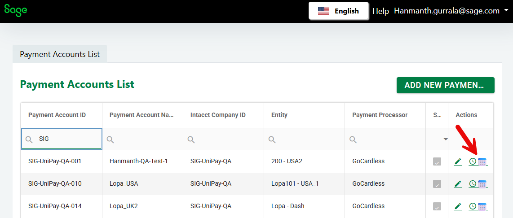The height and width of the screenshot is (218, 513).
Task: Focus the Payment Processor filter field
Action: [385, 139]
